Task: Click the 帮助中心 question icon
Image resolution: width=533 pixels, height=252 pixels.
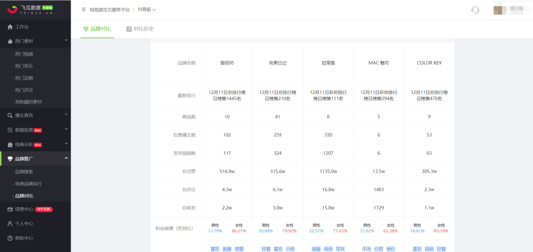Action: coord(10,238)
